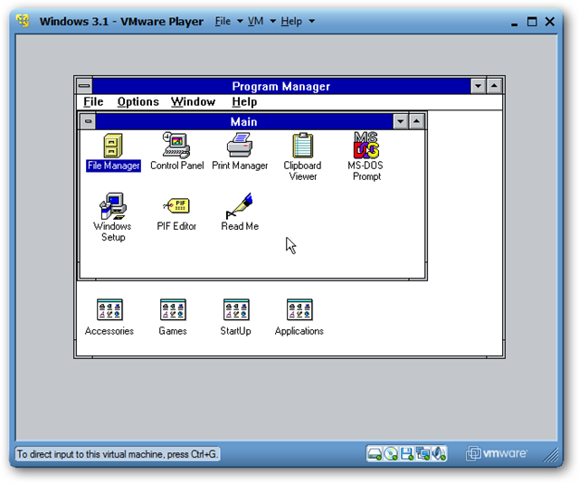Click the vmware logo in status bar
This screenshot has width=579, height=483.
497,453
